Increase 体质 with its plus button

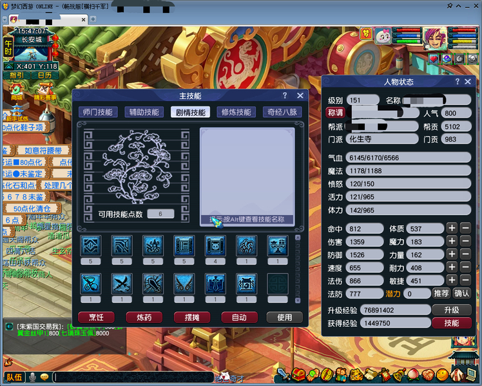click(452, 228)
